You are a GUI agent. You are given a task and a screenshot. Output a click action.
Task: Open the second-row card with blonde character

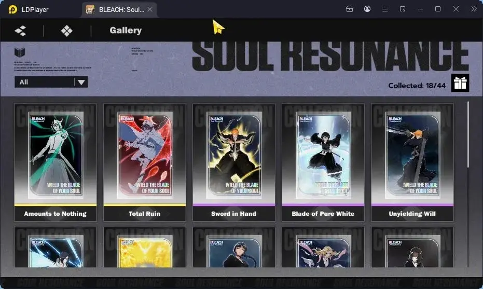click(x=323, y=247)
